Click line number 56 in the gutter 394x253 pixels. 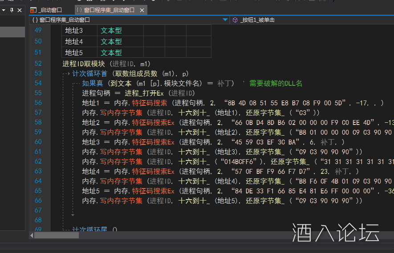click(x=38, y=103)
